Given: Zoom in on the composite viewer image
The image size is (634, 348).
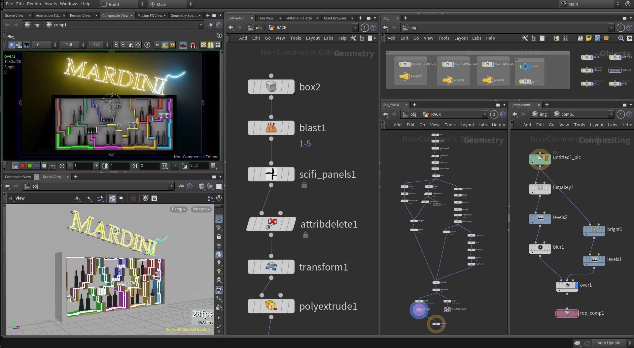Looking at the screenshot, I should 116,45.
